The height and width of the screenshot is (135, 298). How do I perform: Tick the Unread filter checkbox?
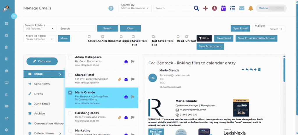[187, 37]
